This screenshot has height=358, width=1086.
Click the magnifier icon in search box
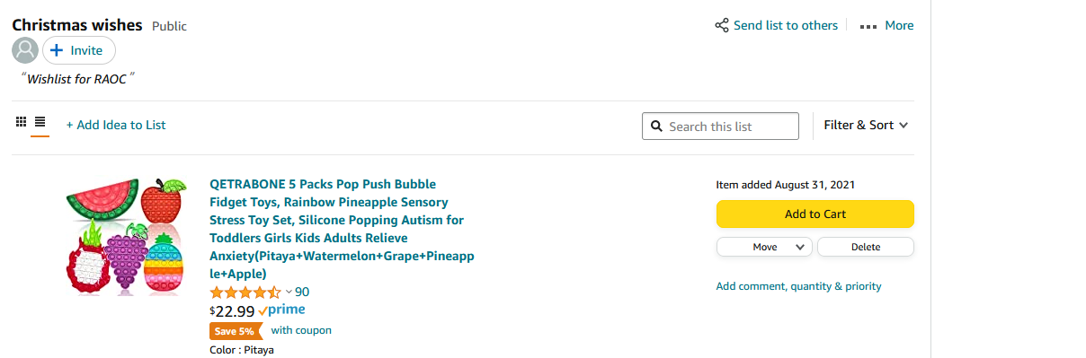[656, 127]
